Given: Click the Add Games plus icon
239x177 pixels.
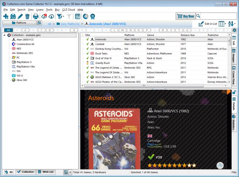Looking at the screenshot, I should pyautogui.click(x=6, y=16).
